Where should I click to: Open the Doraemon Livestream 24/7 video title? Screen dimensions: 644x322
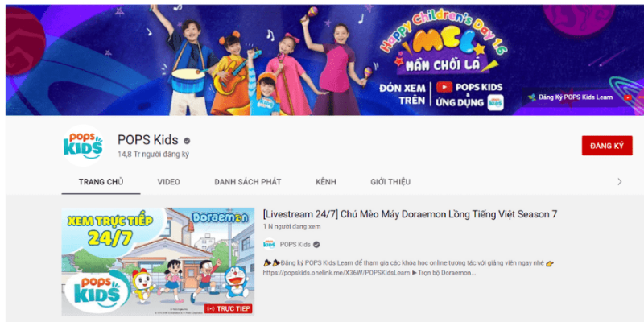(410, 214)
